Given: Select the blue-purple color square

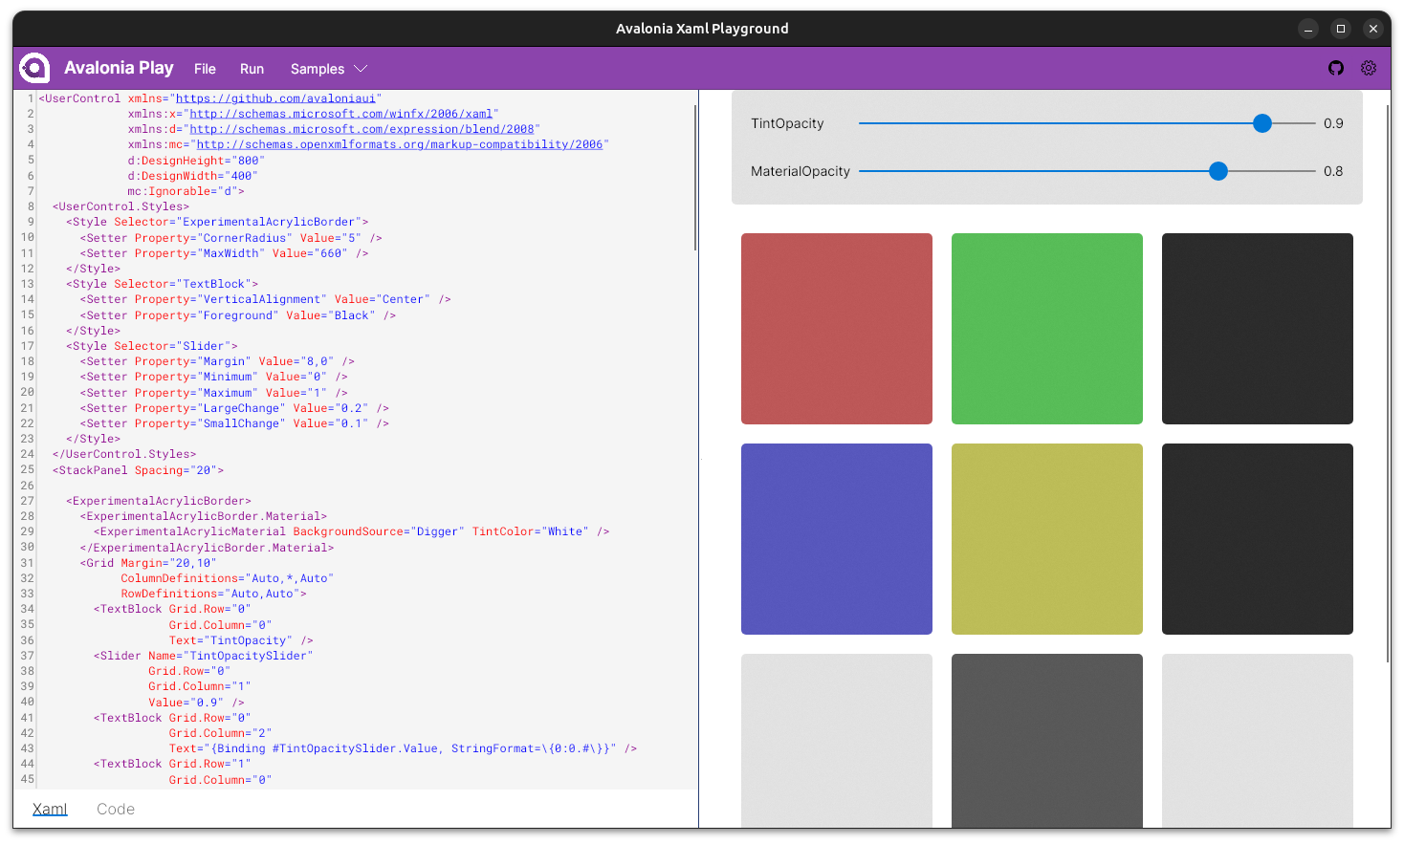Looking at the screenshot, I should click(837, 539).
